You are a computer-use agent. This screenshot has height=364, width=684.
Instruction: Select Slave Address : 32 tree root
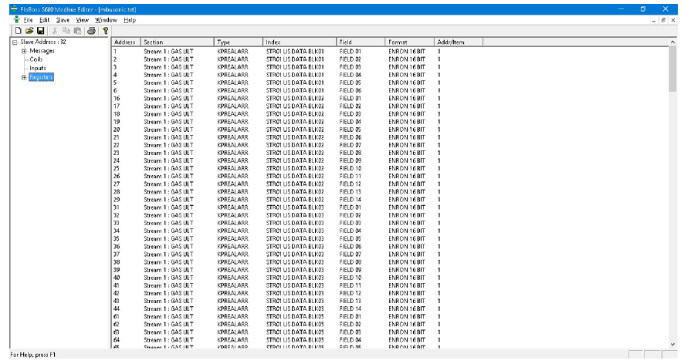pos(43,42)
